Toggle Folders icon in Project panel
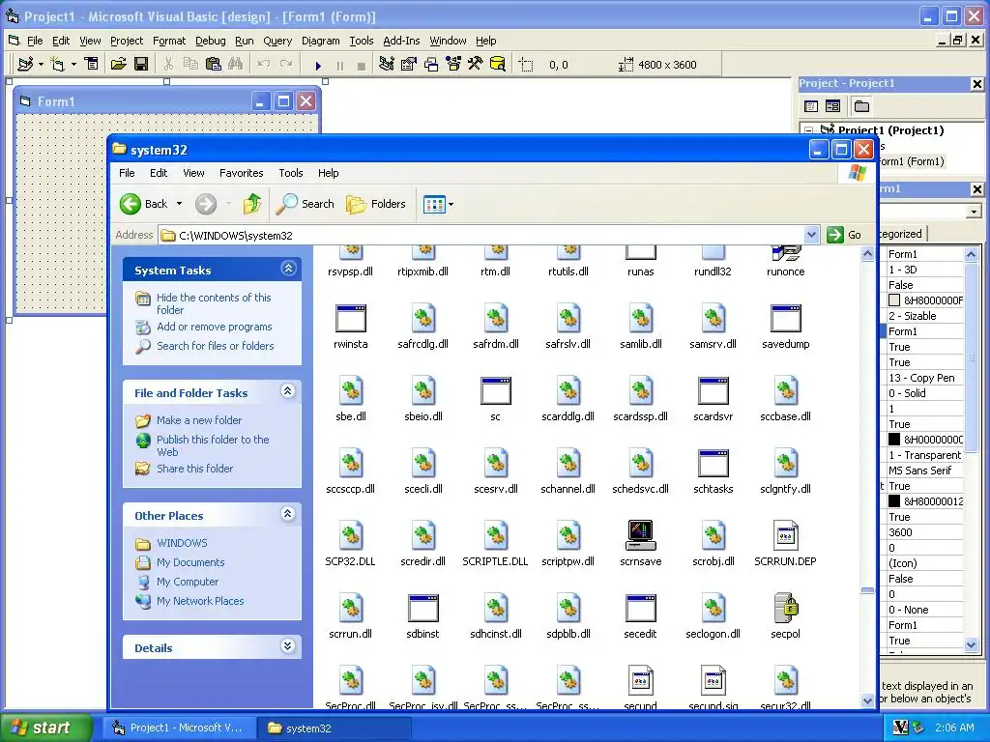The width and height of the screenshot is (990, 742). click(x=861, y=106)
